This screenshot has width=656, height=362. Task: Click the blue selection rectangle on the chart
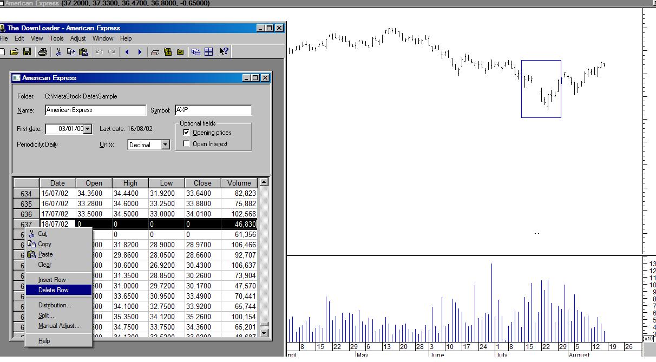pyautogui.click(x=541, y=89)
